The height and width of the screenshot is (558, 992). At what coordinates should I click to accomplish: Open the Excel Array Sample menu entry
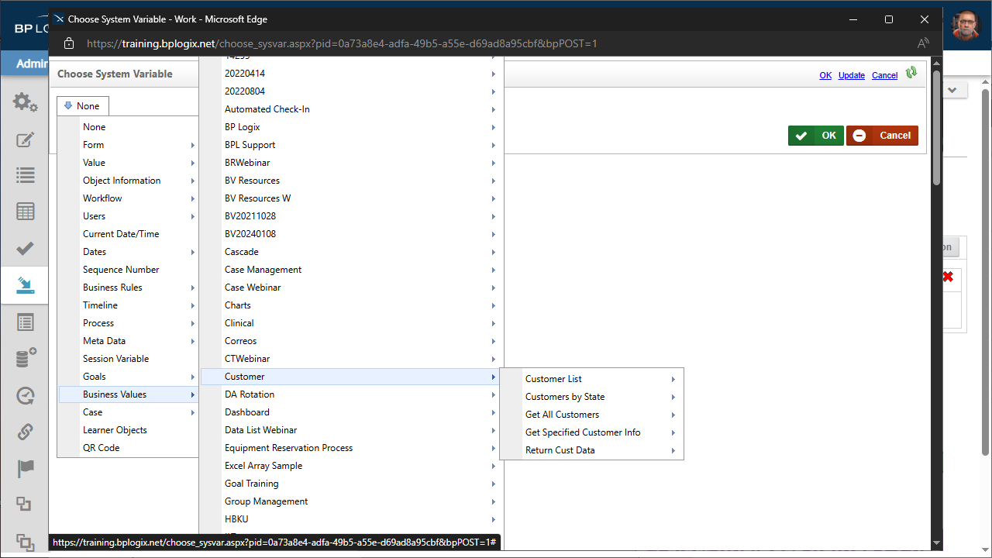(x=352, y=466)
